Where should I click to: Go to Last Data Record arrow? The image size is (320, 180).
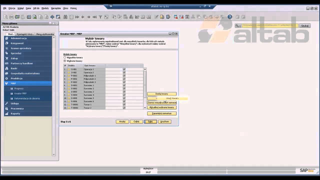(94, 17)
